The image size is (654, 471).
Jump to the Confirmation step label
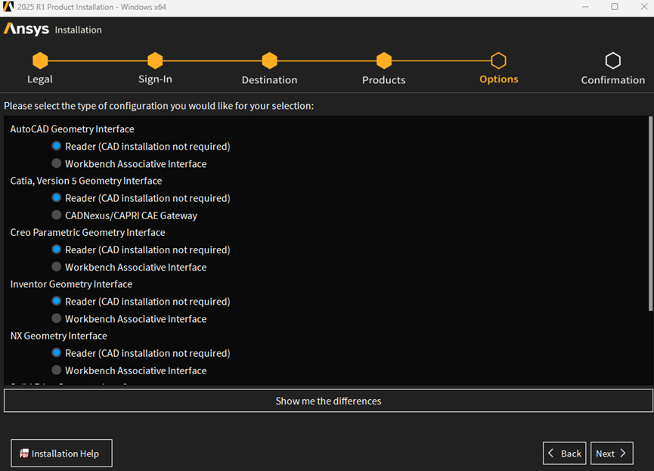[x=613, y=79]
